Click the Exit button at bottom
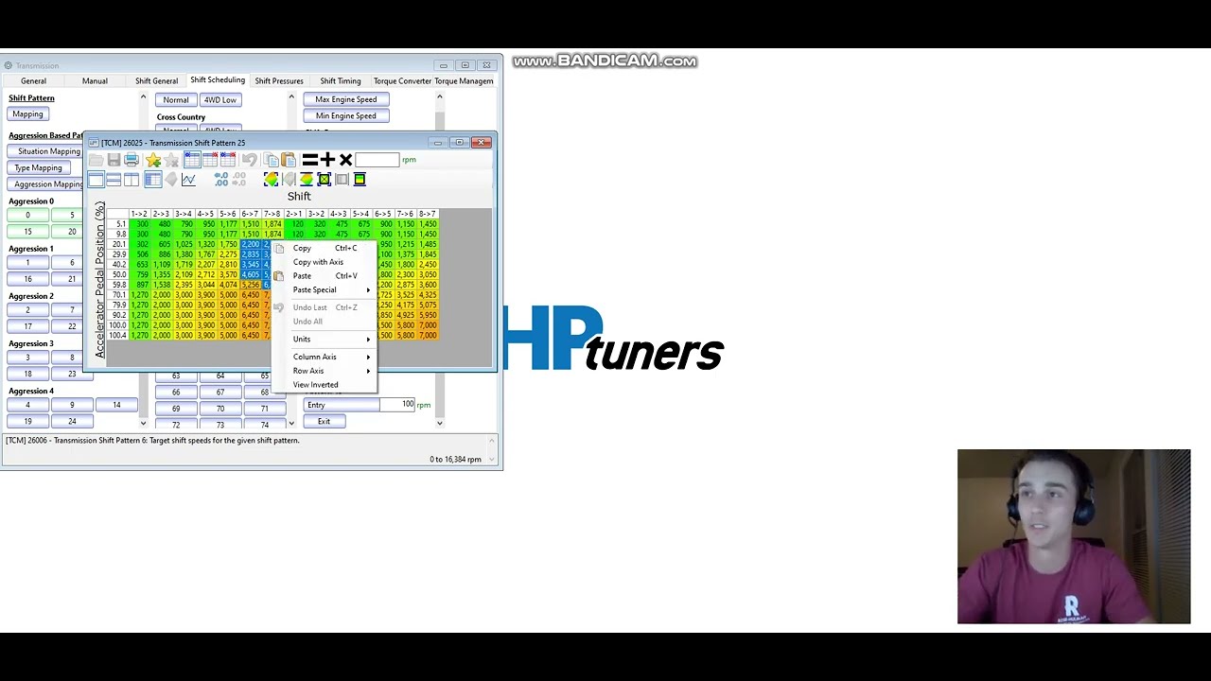 click(325, 422)
